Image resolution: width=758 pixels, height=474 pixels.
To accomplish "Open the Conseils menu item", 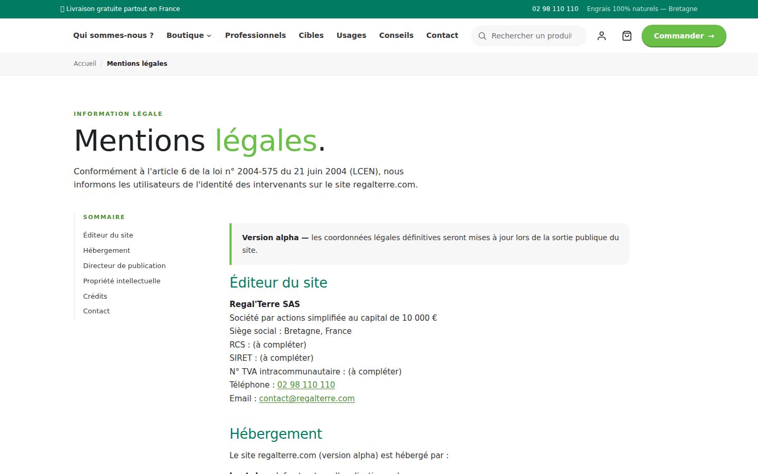I will pos(396,35).
